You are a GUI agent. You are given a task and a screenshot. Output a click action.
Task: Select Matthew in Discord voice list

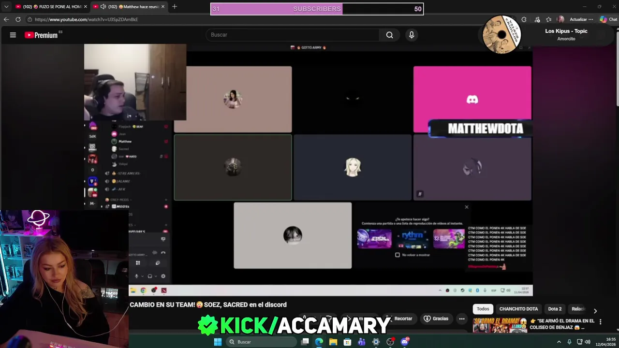125,142
